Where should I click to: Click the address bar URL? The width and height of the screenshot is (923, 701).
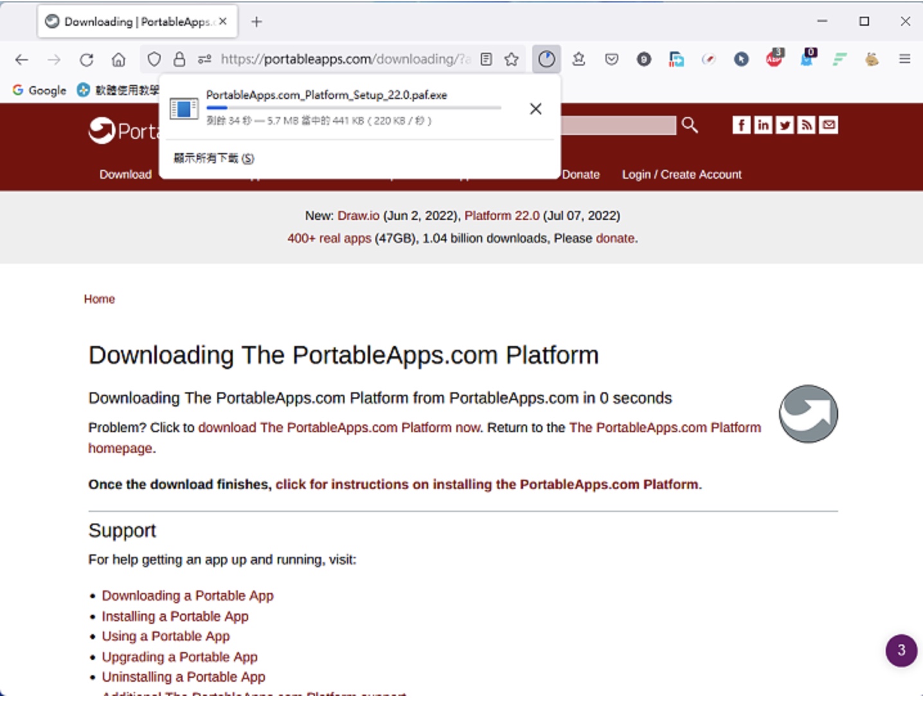tap(345, 59)
